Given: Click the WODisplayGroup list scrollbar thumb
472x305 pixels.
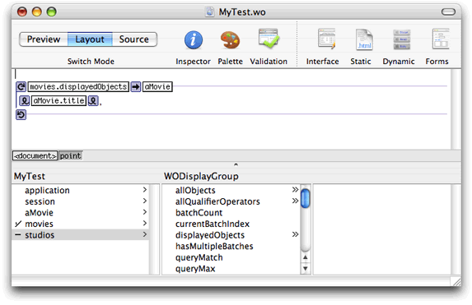Looking at the screenshot, I should [306, 198].
